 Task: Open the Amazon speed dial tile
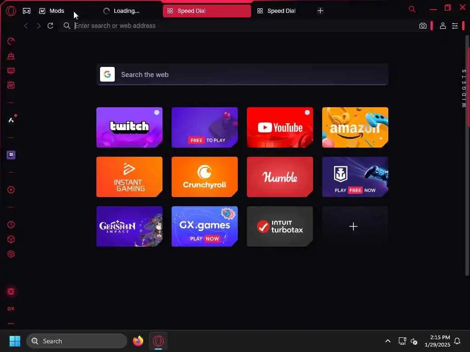[x=355, y=127]
